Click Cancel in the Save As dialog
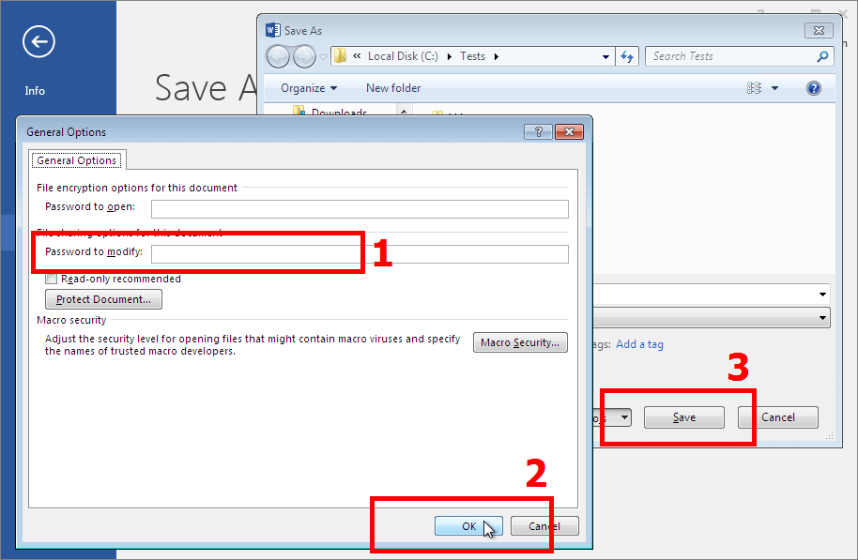Viewport: 858px width, 560px height. (778, 417)
